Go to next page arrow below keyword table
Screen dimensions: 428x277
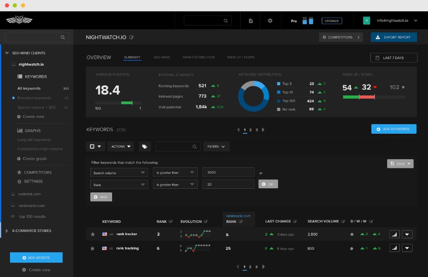tap(263, 267)
